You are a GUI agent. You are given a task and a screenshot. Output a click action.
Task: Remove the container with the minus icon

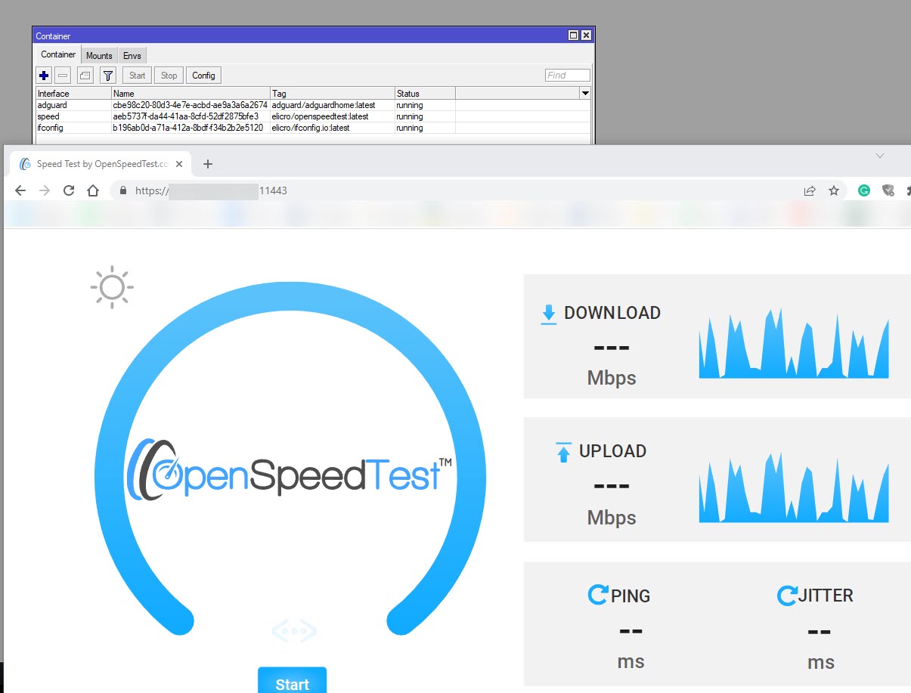point(64,76)
